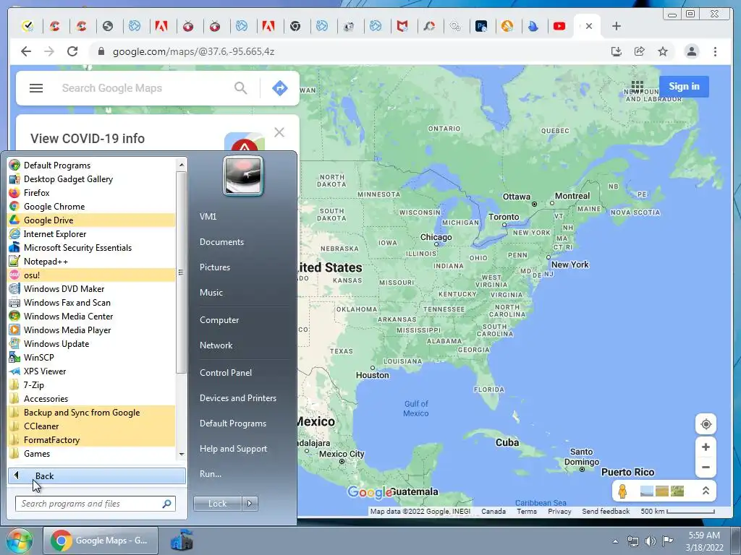The width and height of the screenshot is (741, 555).
Task: Expand the FormatFactory folder
Action: point(51,439)
